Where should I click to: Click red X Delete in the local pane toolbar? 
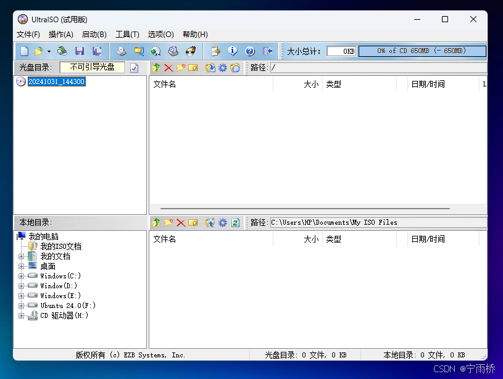[x=181, y=222]
